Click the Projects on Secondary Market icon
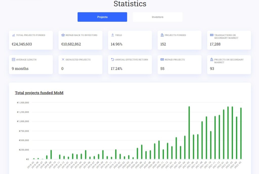Viewport: 259px width, 174px height. (212, 60)
